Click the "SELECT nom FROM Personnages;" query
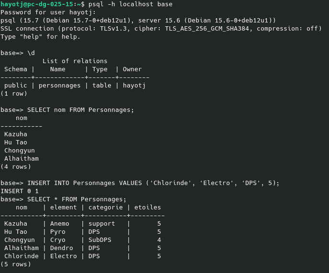Image resolution: width=329 pixels, height=273 pixels. pyautogui.click(x=80, y=110)
